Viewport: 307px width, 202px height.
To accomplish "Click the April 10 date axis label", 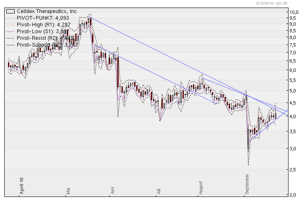I will click(x=21, y=186).
